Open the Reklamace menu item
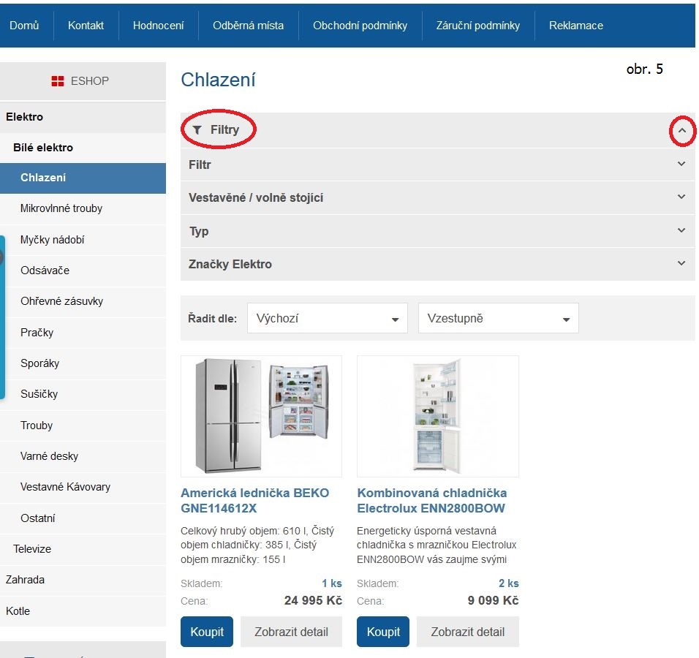This screenshot has width=699, height=658. tap(576, 26)
